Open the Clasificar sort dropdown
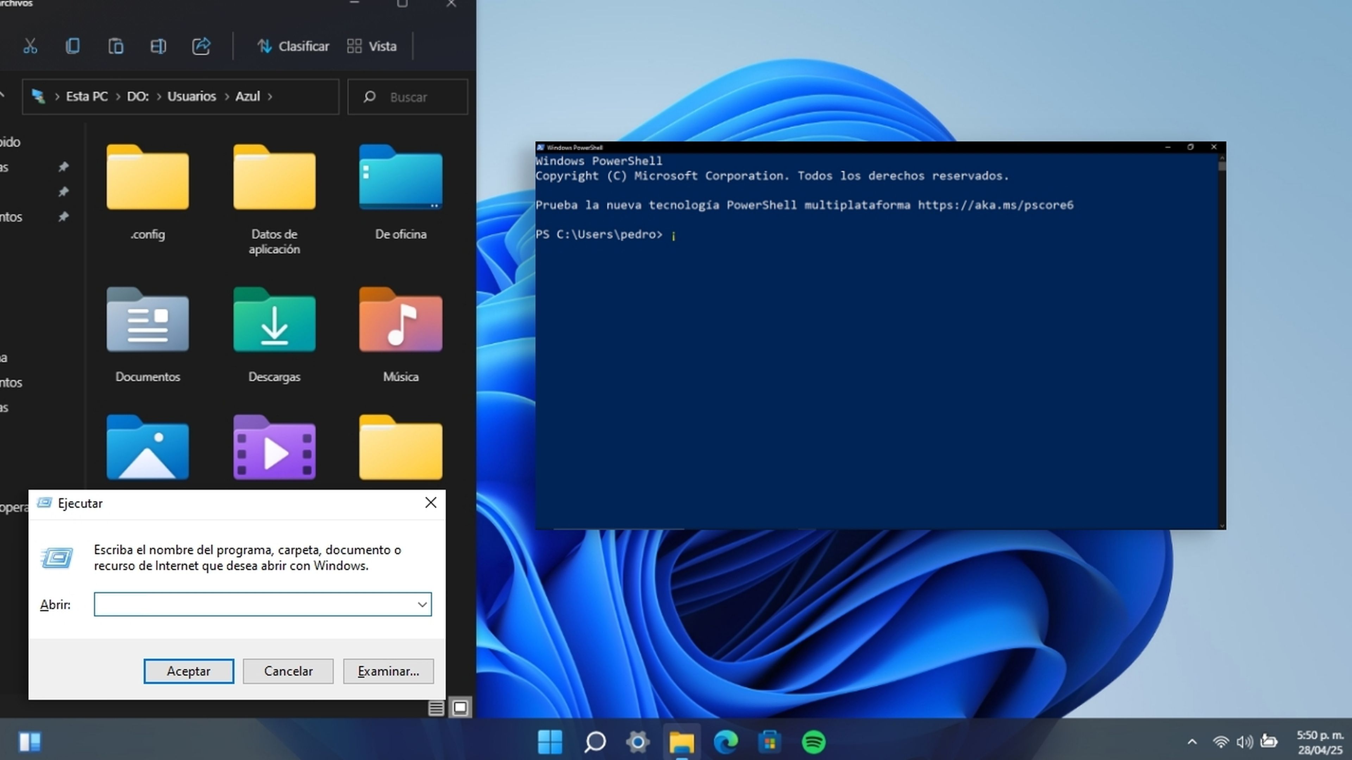 pos(293,46)
